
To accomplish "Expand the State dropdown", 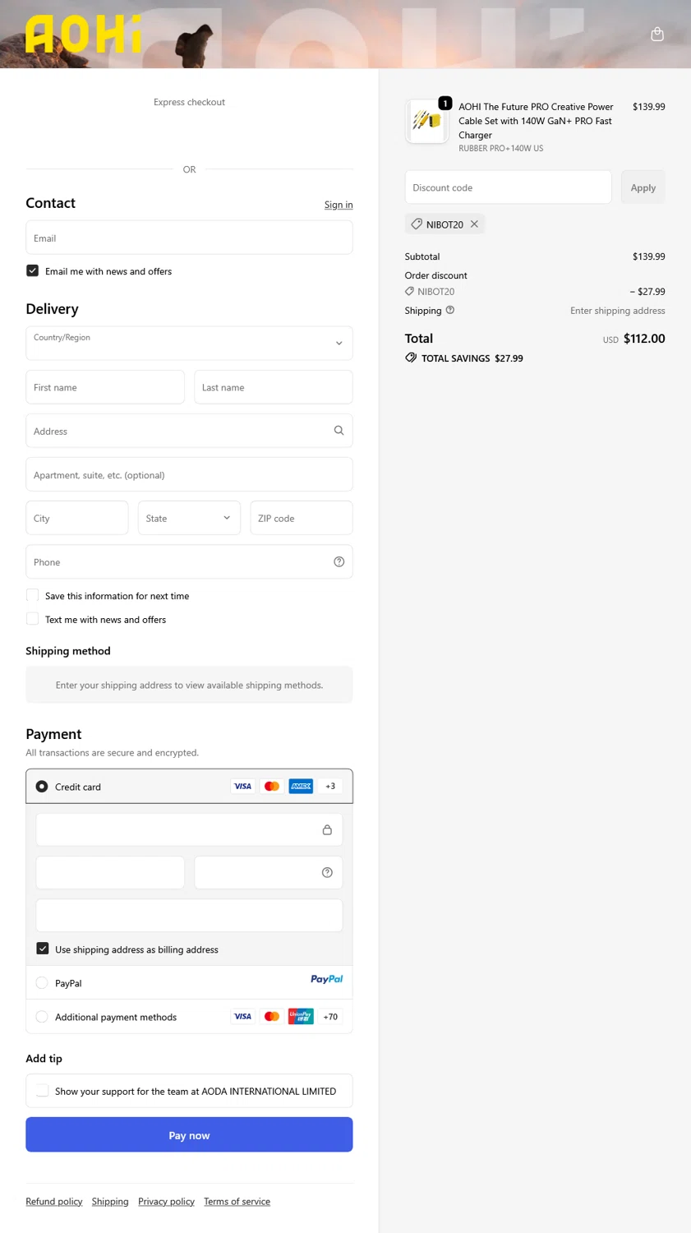I will tap(189, 519).
